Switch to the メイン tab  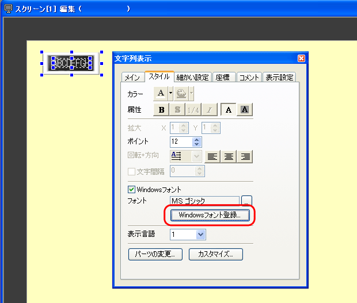click(x=132, y=78)
